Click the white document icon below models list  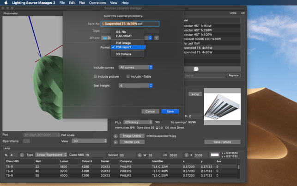[196, 68]
